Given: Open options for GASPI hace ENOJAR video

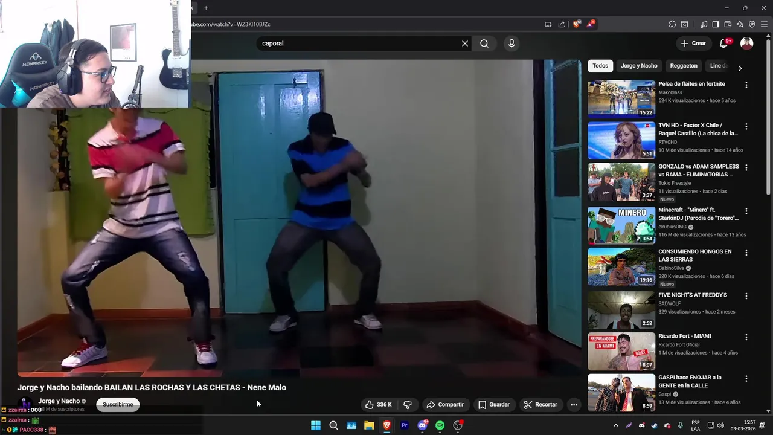Looking at the screenshot, I should 746,379.
